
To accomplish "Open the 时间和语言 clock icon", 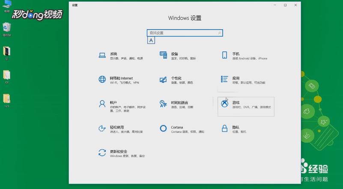I will tap(163, 104).
